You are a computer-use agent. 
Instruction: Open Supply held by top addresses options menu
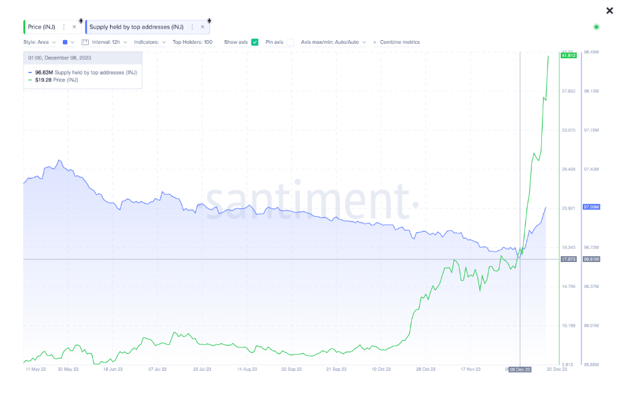192,27
